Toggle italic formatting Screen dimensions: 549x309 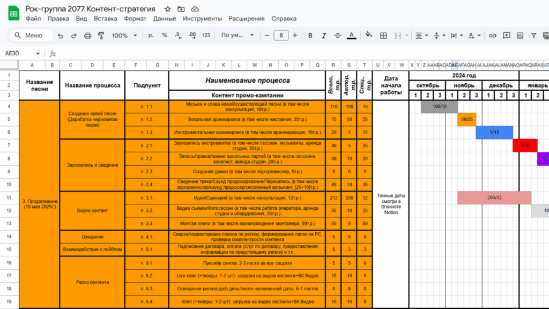pos(323,35)
